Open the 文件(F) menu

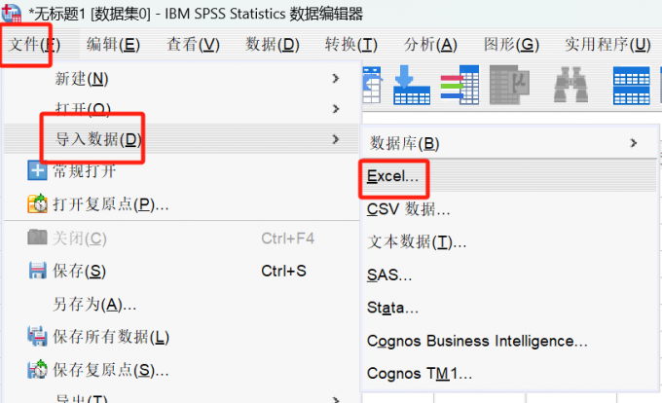tap(34, 45)
